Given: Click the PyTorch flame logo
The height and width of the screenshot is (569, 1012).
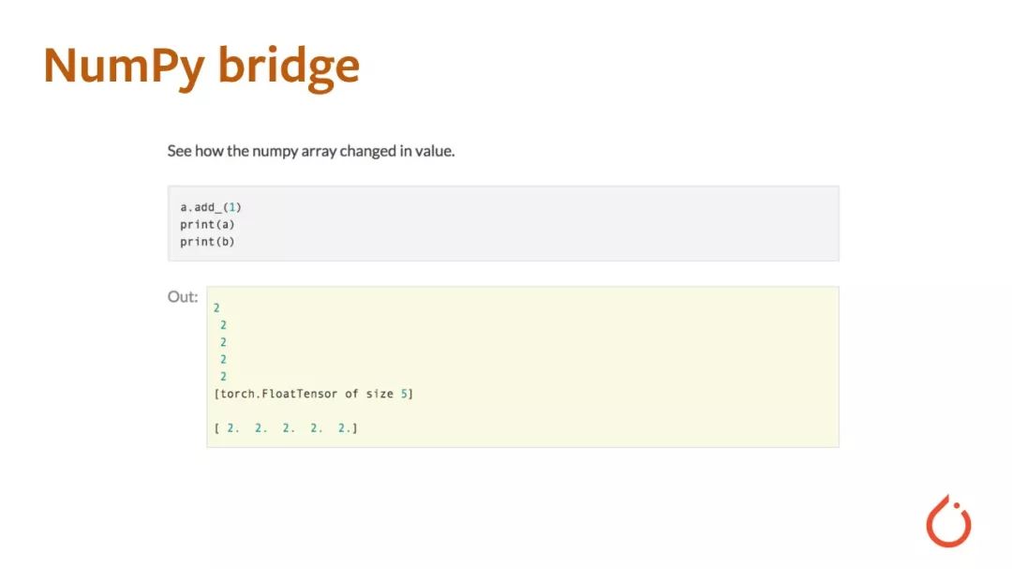Looking at the screenshot, I should pyautogui.click(x=948, y=521).
